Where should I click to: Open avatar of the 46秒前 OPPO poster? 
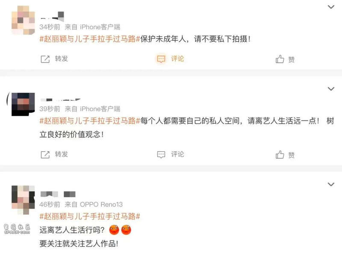click(23, 200)
